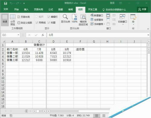This screenshot has width=151, height=118.
Task: Select the cell labeled 销售二部
Action: (12, 56)
